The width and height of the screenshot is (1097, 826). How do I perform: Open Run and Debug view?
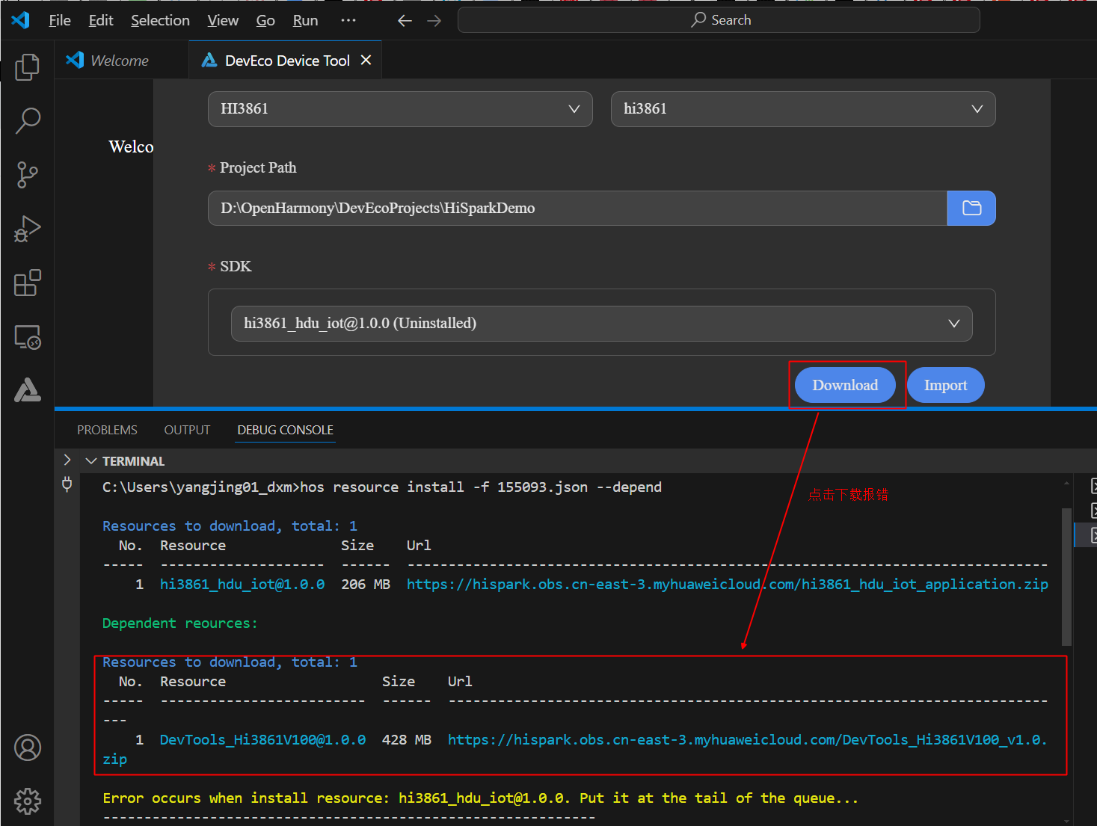click(28, 229)
